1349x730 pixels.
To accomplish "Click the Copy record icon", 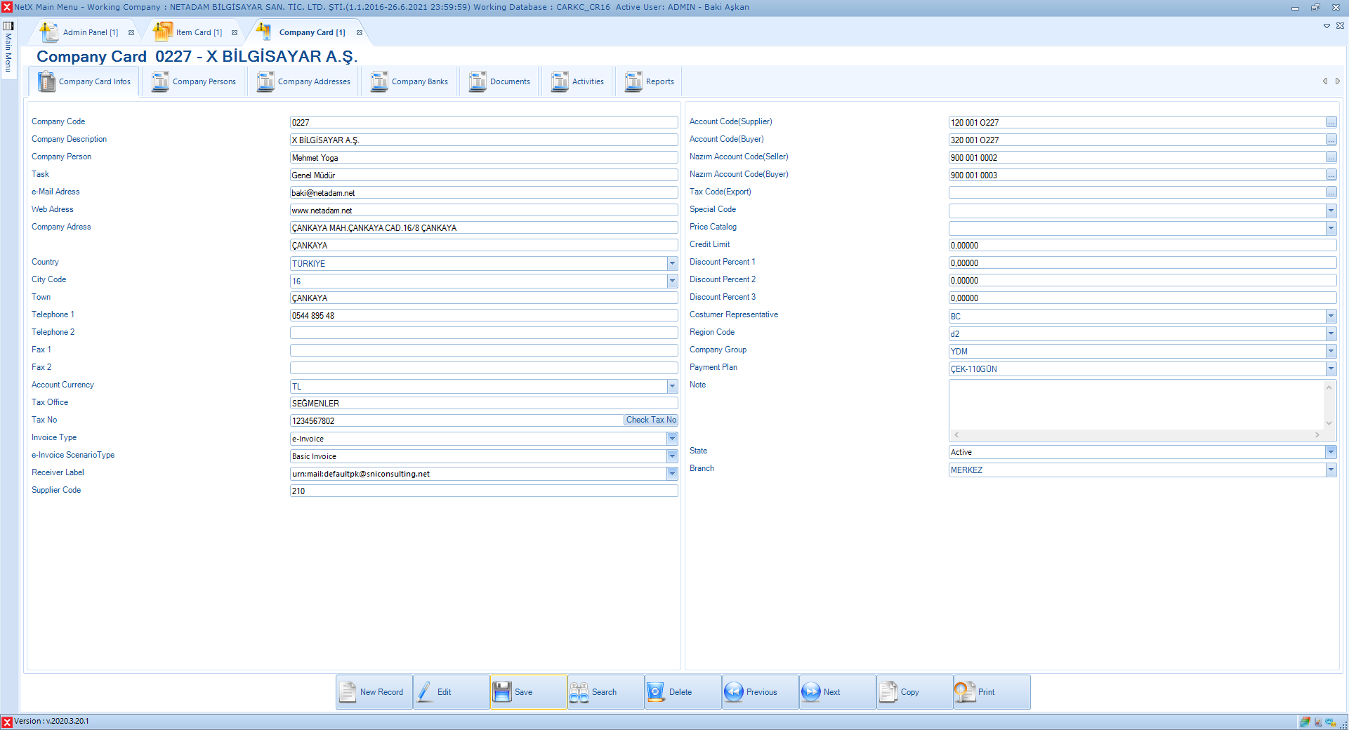I will (x=888, y=692).
